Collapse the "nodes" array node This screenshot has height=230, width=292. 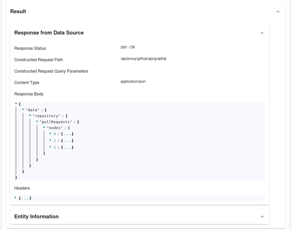click(44, 127)
